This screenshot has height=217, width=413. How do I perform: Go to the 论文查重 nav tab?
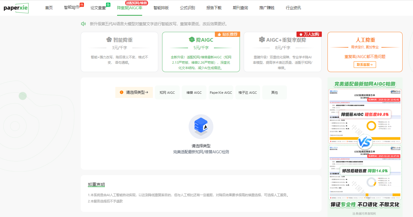coord(98,8)
